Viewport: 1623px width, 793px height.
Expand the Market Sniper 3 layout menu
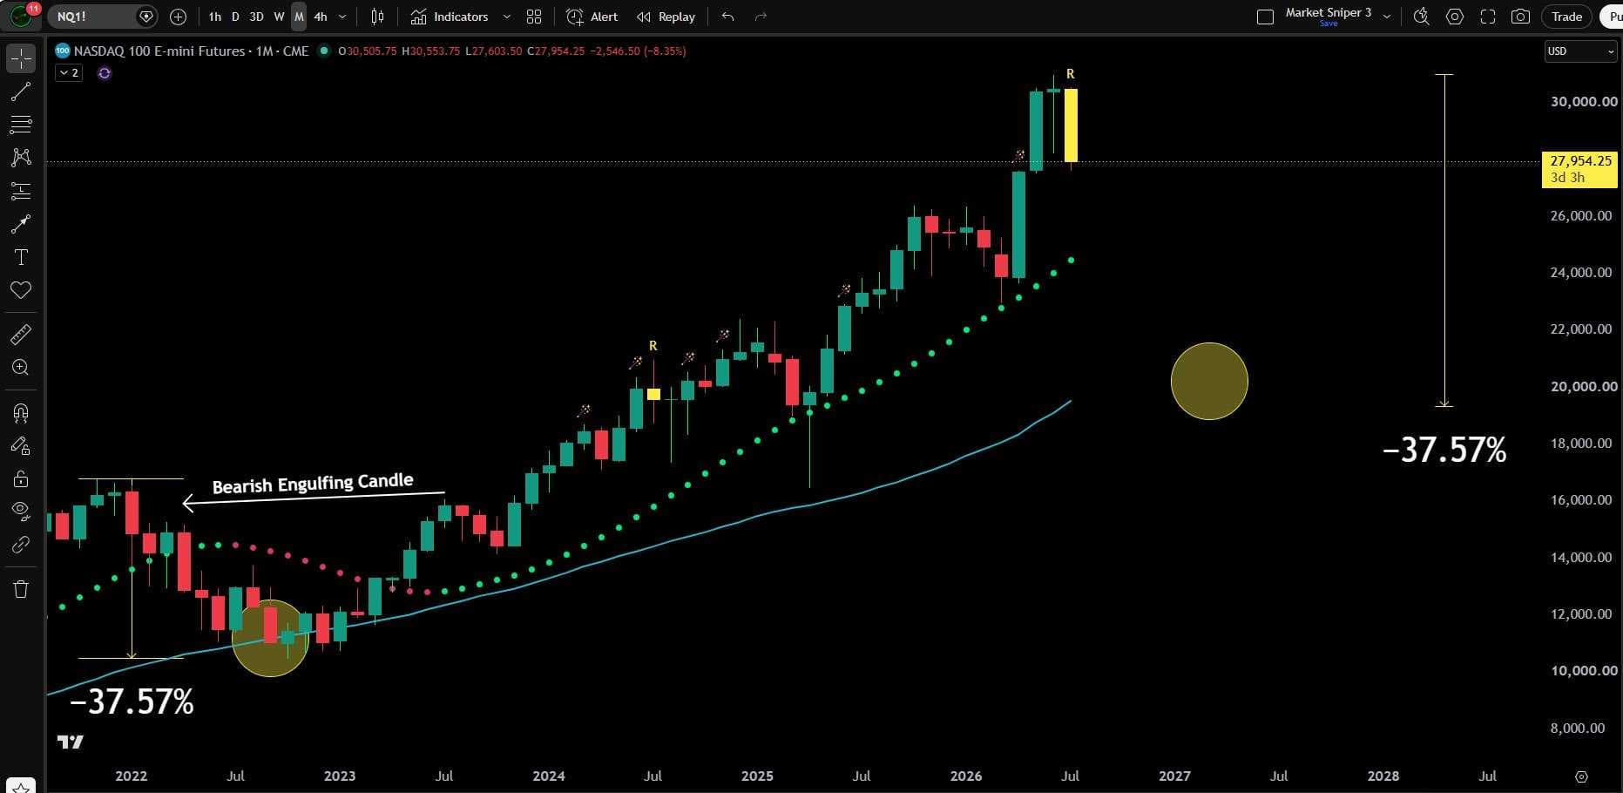1387,17
